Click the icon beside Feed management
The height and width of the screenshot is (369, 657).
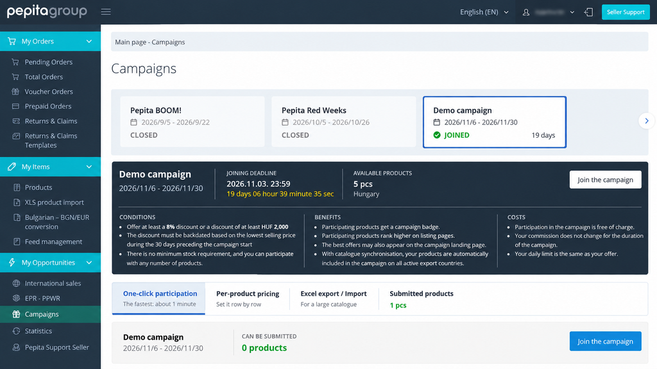17,242
